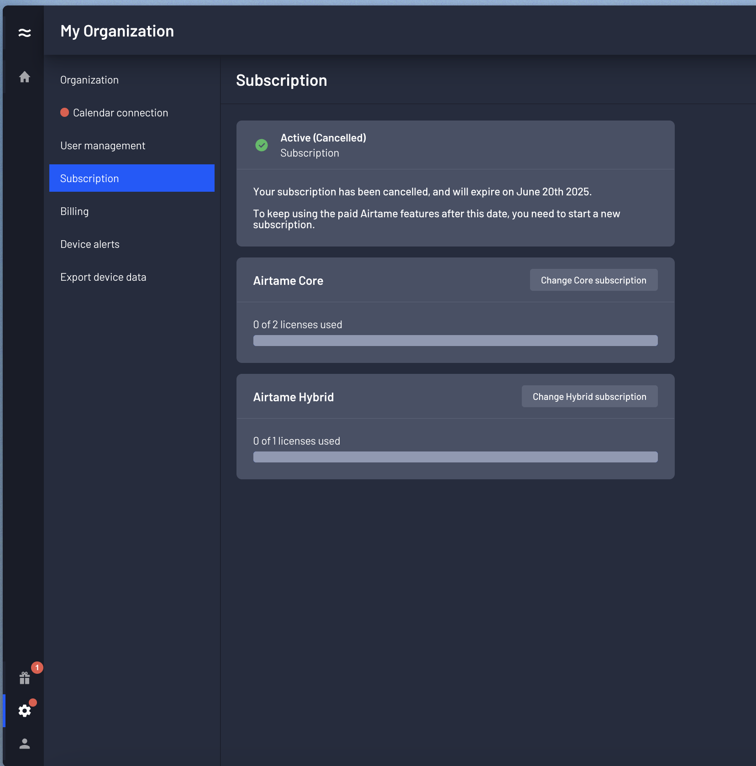Click the notification badge on the gift icon

(x=36, y=668)
